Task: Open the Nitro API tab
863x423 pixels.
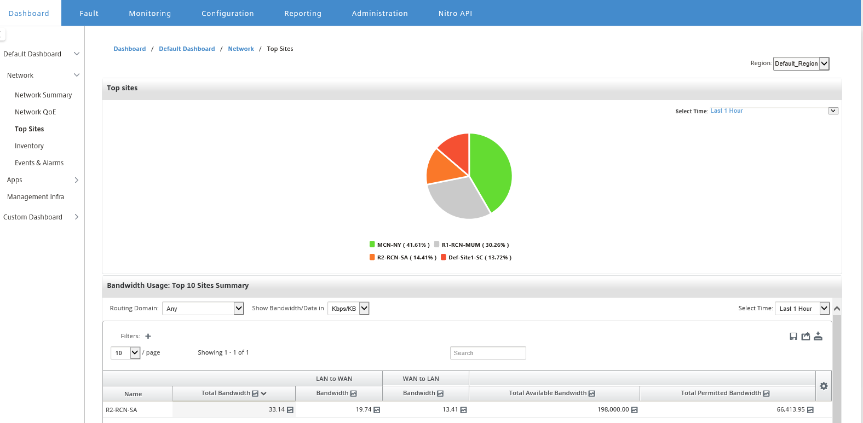Action: pos(455,13)
